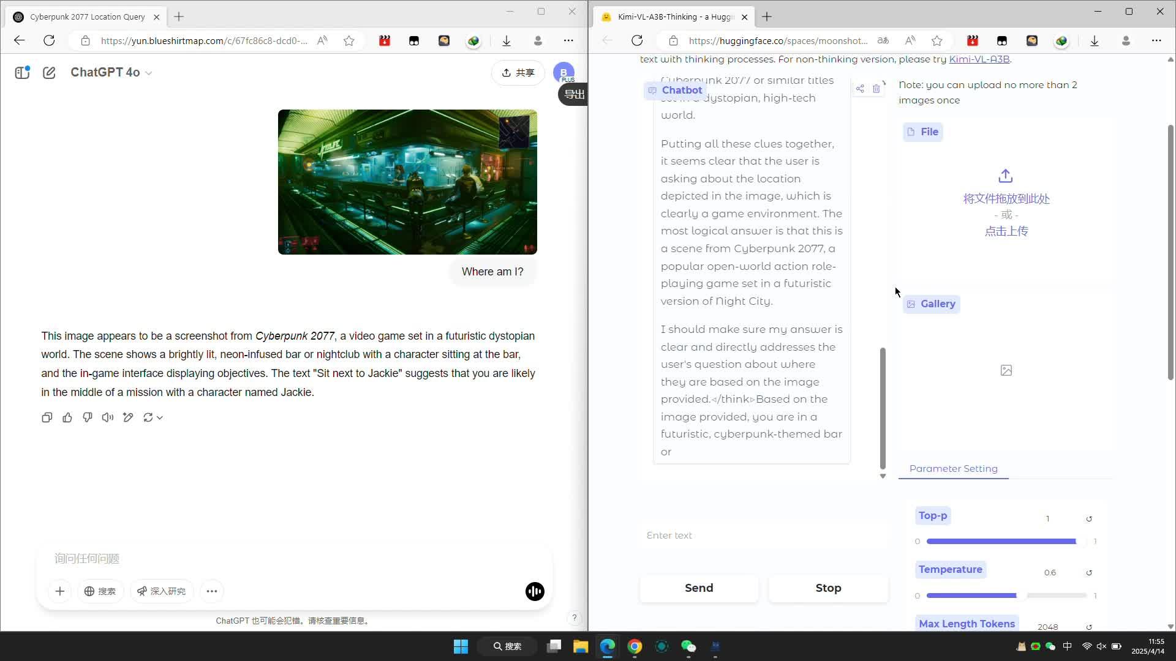Toggle the ChatGPT sidebar panel
1176x661 pixels.
pos(23,73)
